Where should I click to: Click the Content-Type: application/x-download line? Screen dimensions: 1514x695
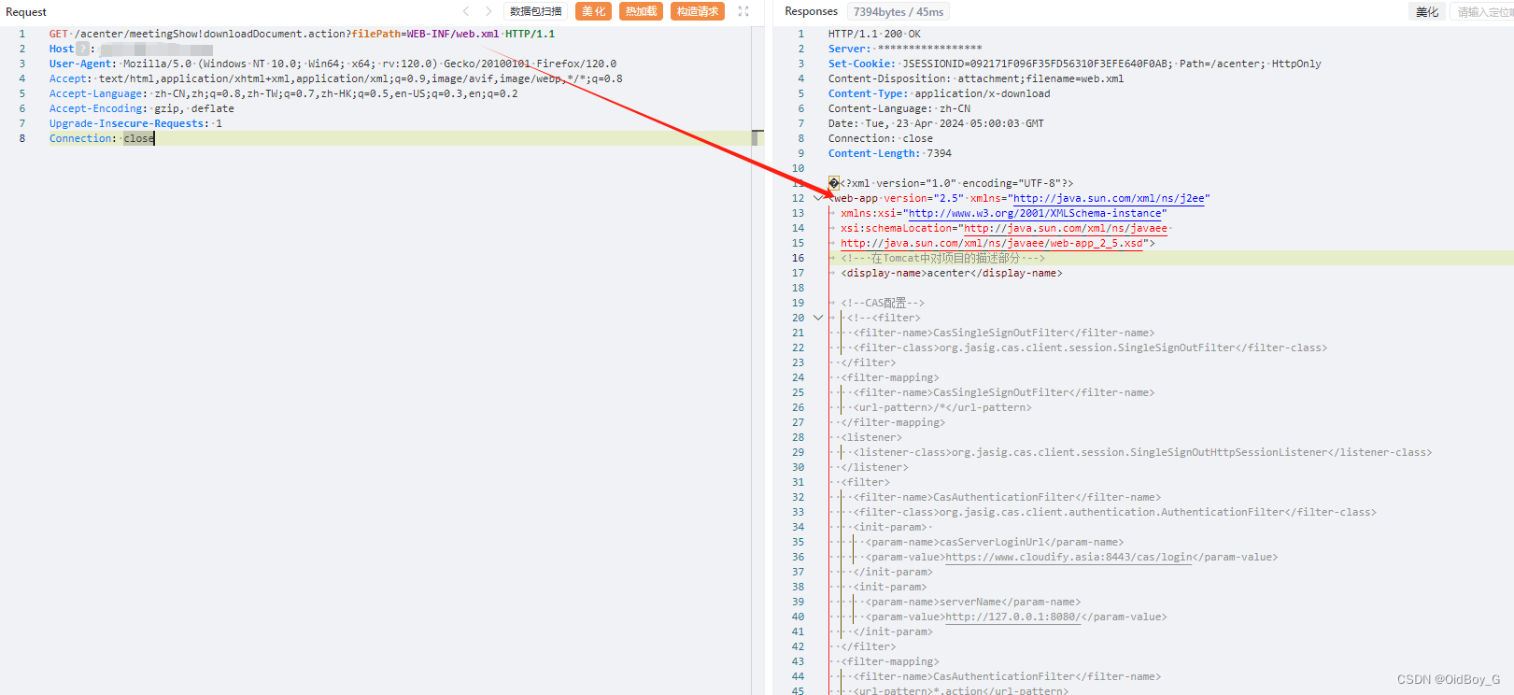pyautogui.click(x=939, y=93)
